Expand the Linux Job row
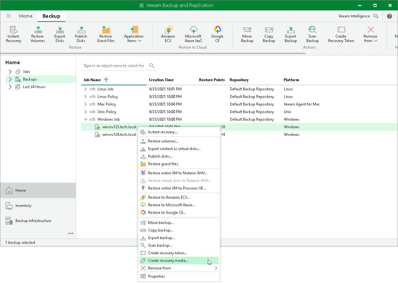398x283 pixels. [85, 89]
